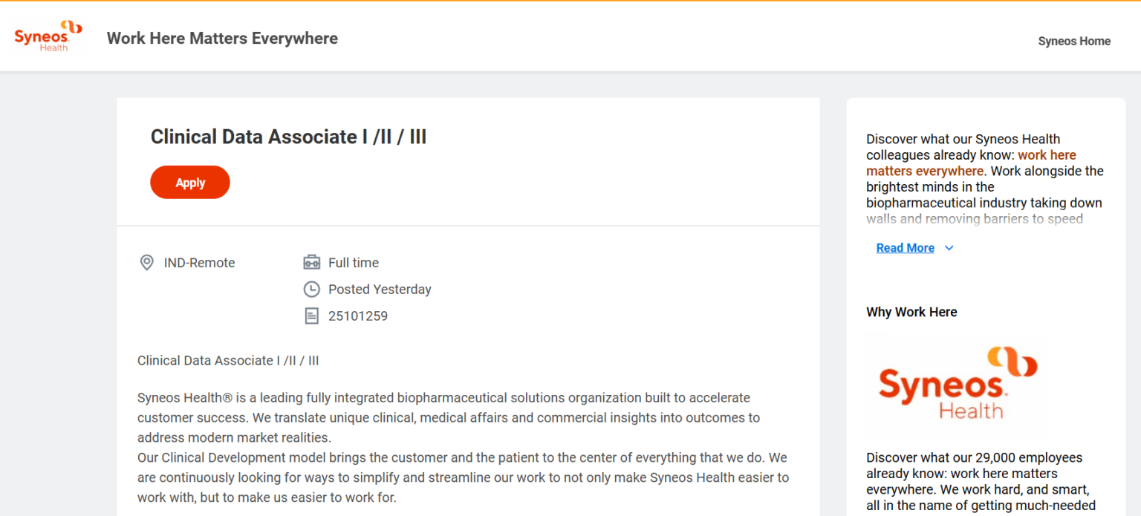Click the Work Here Matters Everywhere tagline

222,38
